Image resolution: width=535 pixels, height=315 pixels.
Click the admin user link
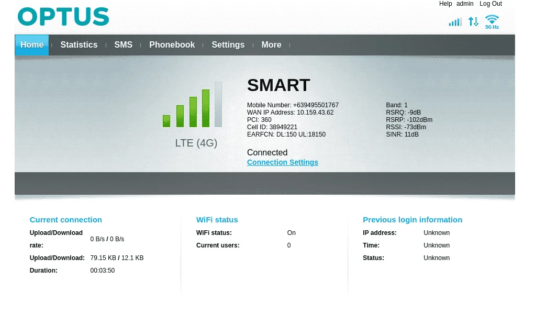465,4
